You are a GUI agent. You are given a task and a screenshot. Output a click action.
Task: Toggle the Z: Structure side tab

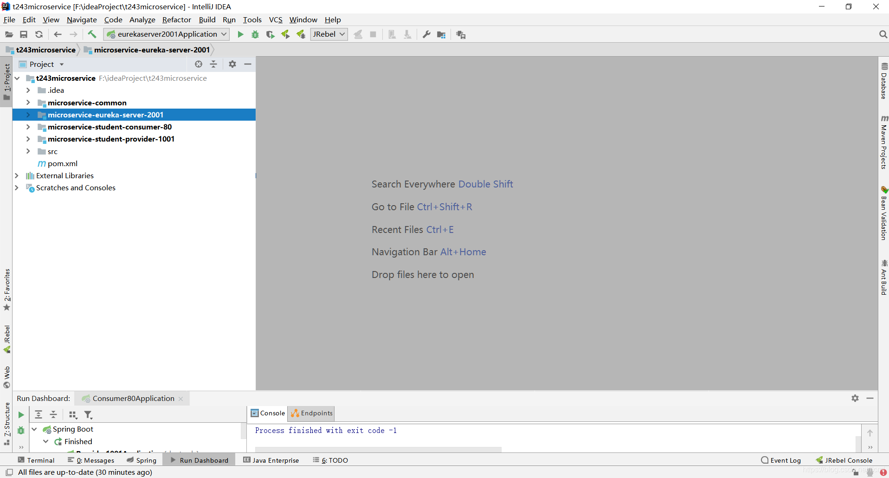click(6, 423)
